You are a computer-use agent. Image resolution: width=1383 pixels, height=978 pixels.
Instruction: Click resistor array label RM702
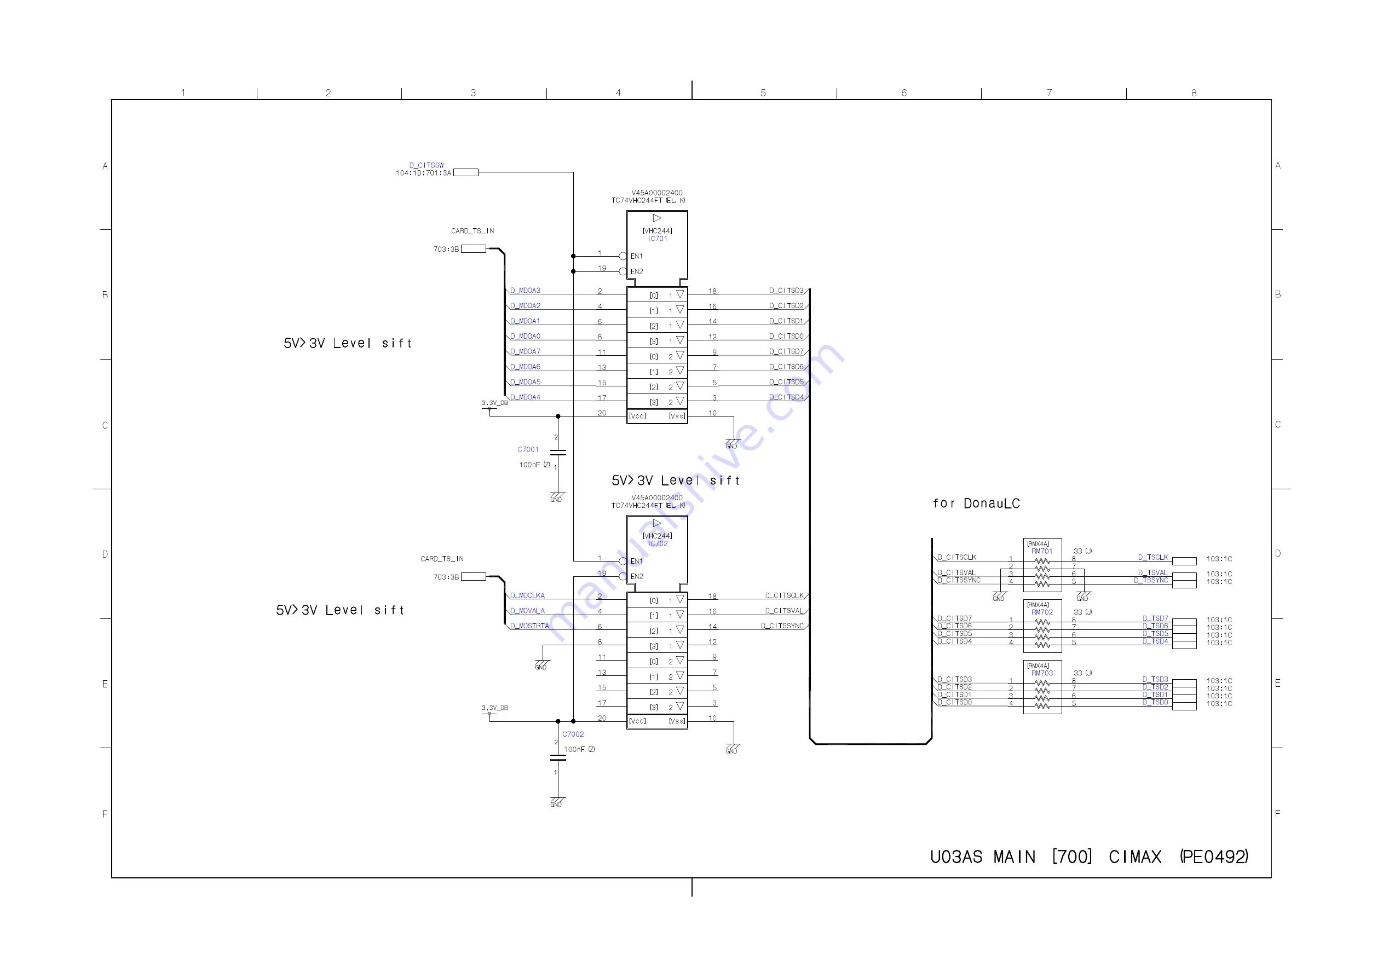point(1041,612)
